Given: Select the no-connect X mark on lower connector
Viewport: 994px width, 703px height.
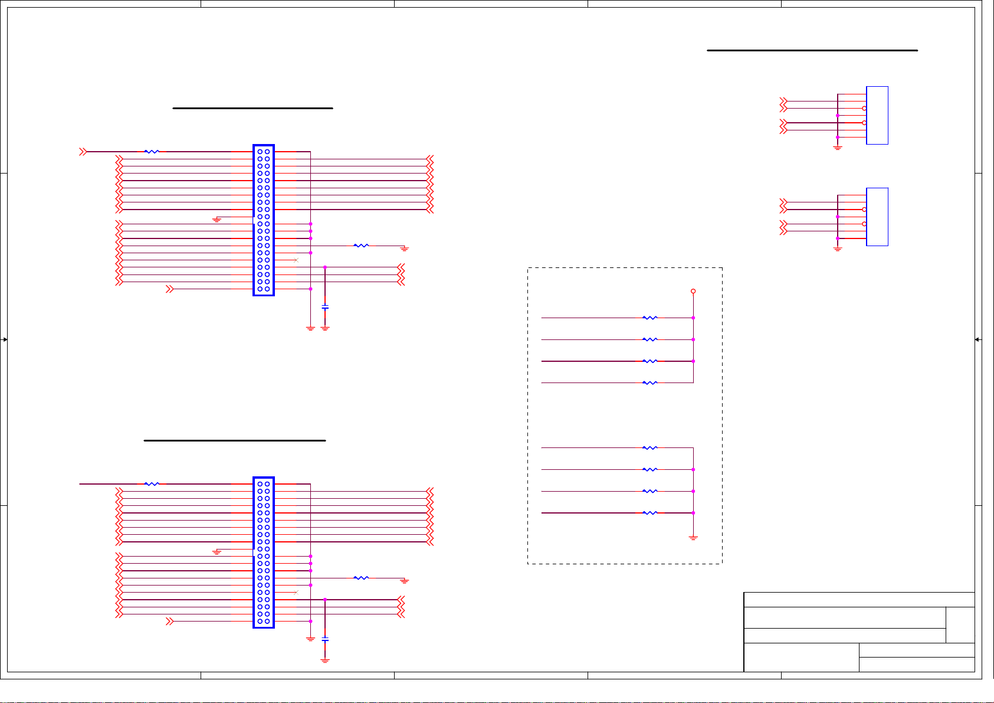Looking at the screenshot, I should tap(296, 593).
